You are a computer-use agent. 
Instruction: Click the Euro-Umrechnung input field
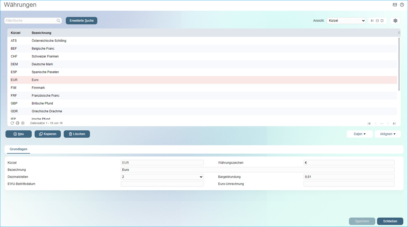(x=349, y=184)
